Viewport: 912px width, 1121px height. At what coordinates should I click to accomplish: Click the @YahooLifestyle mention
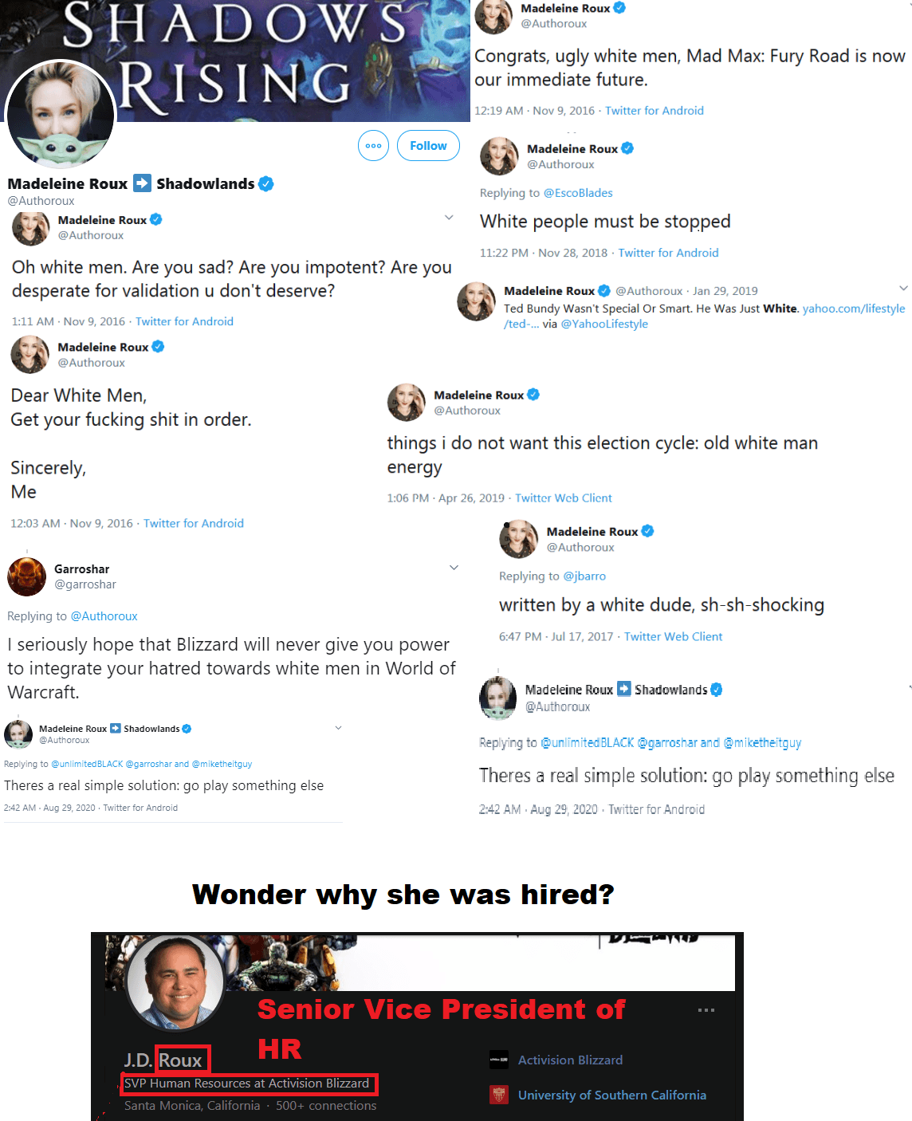(x=604, y=324)
